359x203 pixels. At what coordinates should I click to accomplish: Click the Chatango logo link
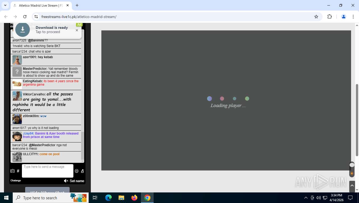click(x=16, y=181)
